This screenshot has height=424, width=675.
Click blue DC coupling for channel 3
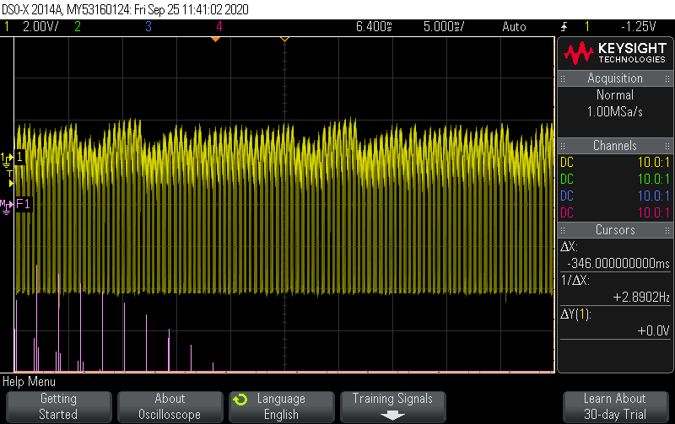(x=567, y=196)
